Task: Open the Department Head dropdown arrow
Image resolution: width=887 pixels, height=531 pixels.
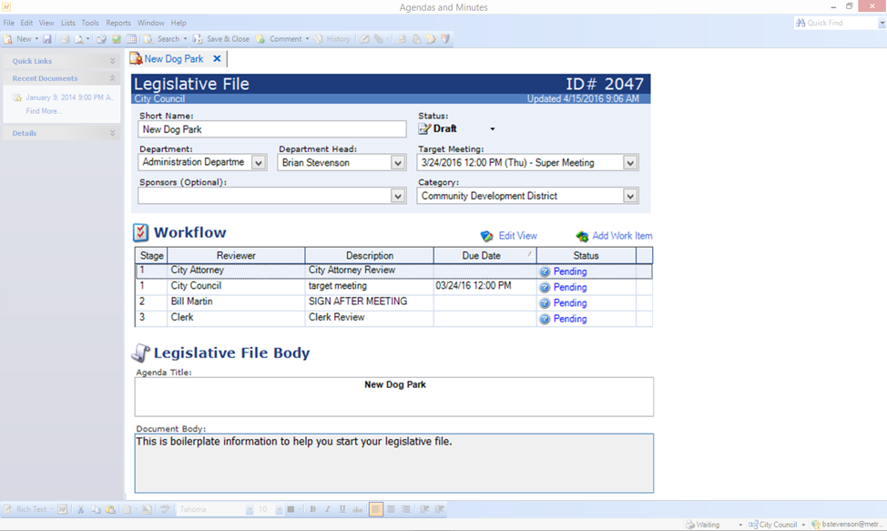Action: click(398, 163)
